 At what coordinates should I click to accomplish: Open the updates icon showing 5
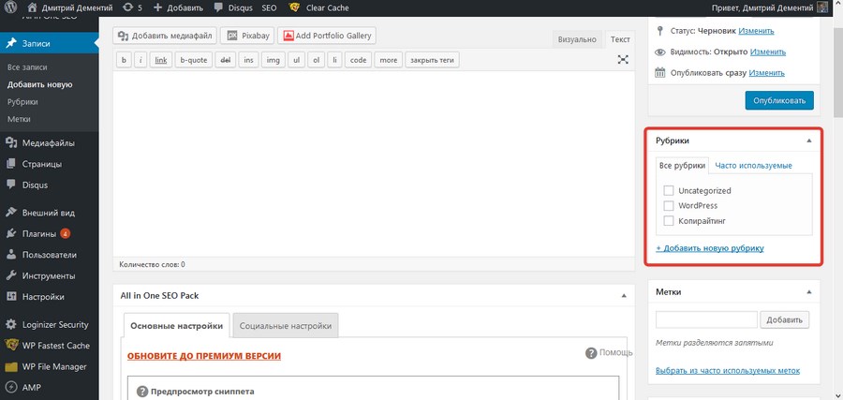point(128,7)
